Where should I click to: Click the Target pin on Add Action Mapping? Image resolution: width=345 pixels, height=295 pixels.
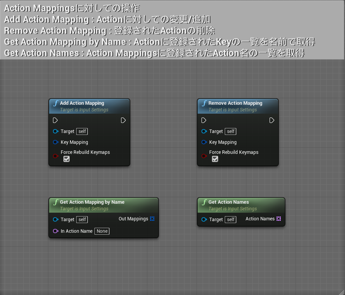pos(55,131)
